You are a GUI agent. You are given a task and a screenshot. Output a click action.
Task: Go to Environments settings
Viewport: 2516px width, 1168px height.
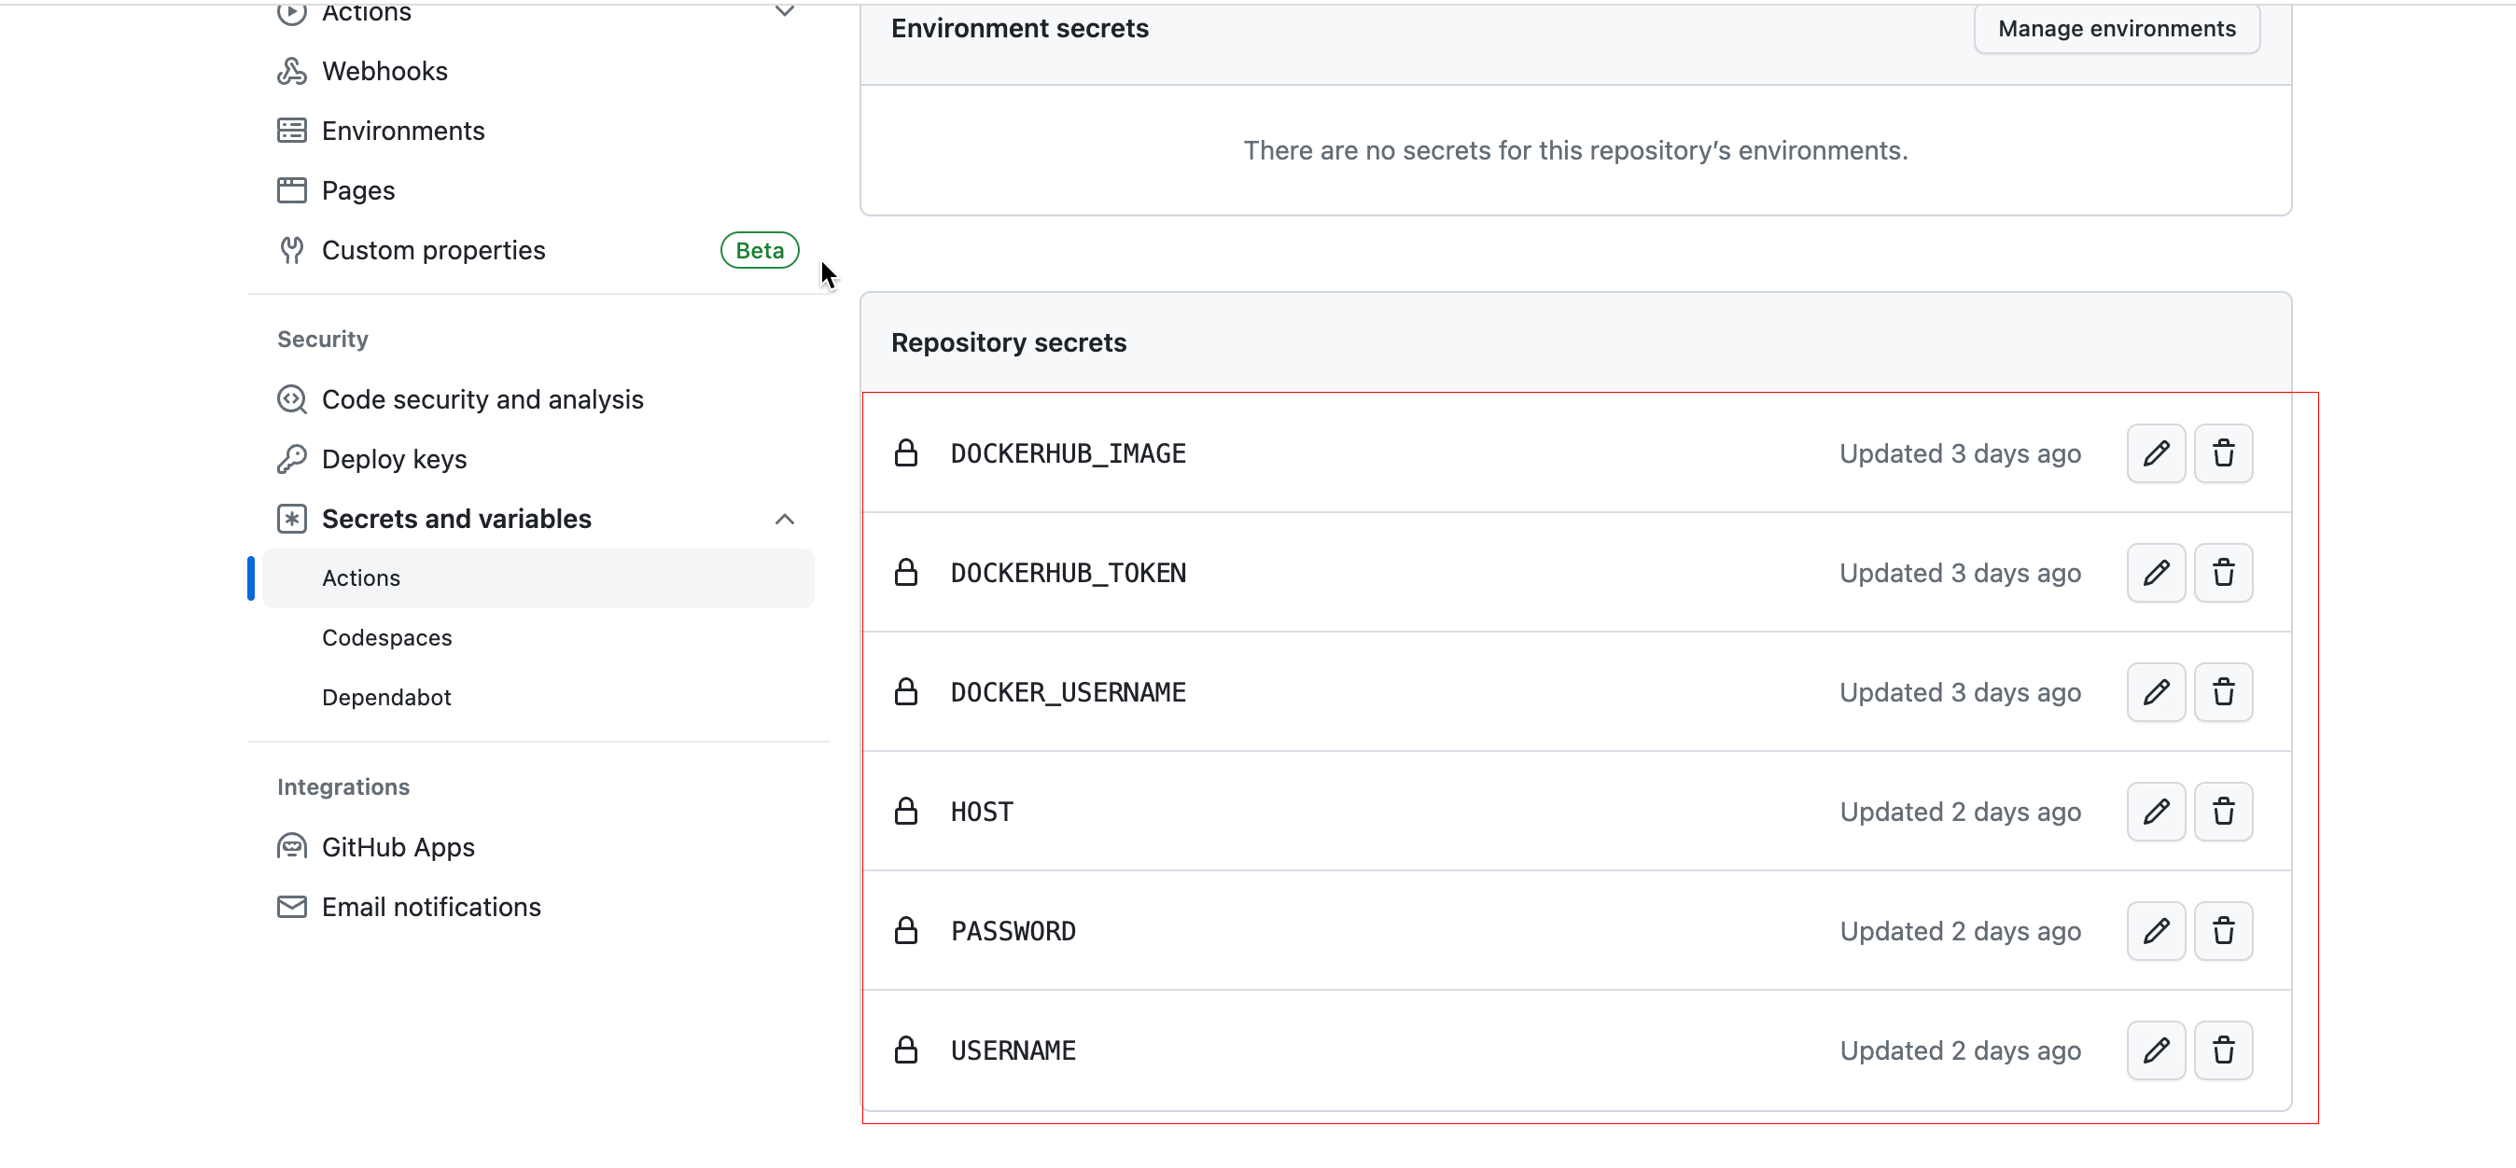402,131
